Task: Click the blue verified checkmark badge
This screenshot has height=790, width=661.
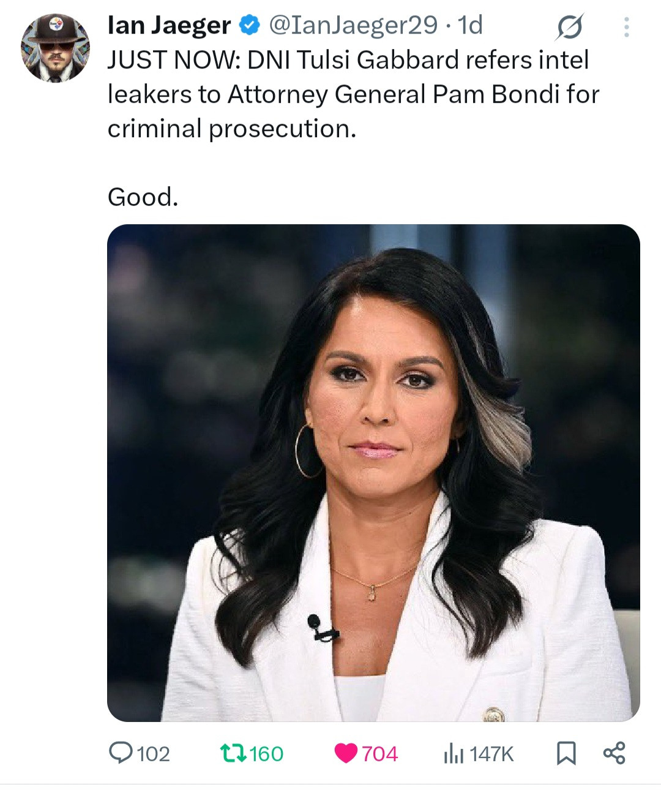Action: click(248, 25)
